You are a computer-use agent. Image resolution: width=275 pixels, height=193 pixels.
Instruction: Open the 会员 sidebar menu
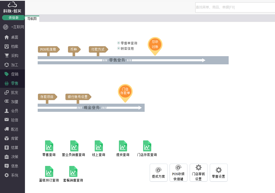click(12, 111)
